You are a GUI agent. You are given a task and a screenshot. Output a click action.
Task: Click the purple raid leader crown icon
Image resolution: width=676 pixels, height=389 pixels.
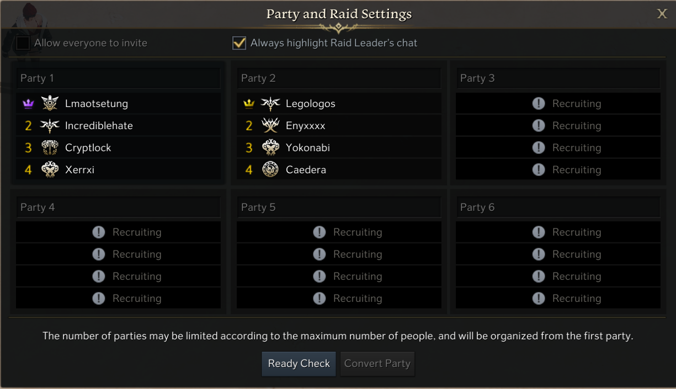coord(28,104)
